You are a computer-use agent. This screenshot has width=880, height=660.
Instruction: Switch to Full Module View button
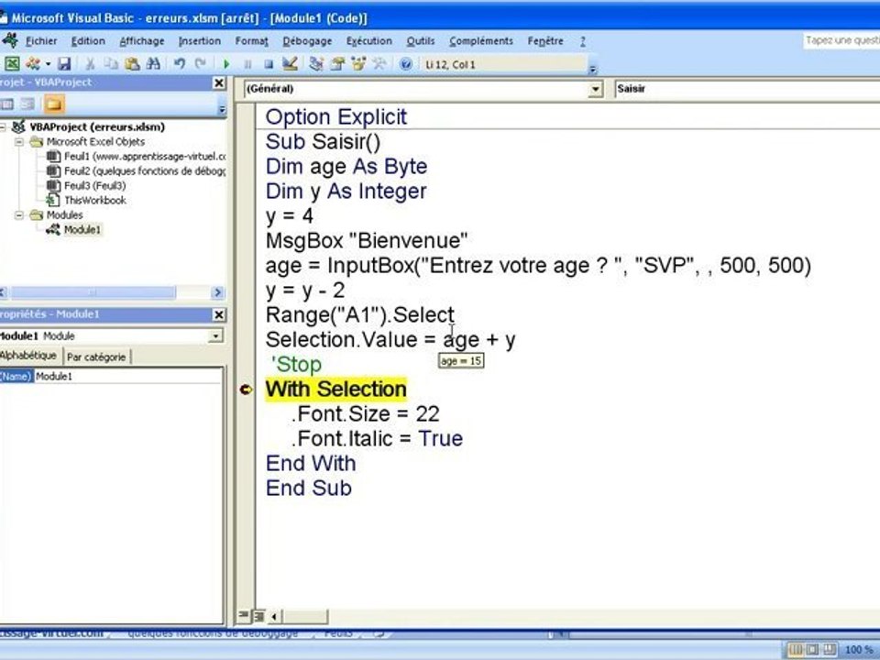[x=258, y=616]
